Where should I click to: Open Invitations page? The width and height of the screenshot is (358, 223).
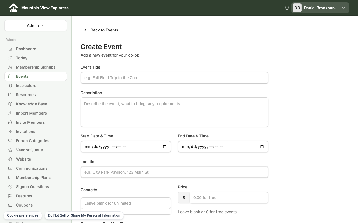click(x=36, y=132)
